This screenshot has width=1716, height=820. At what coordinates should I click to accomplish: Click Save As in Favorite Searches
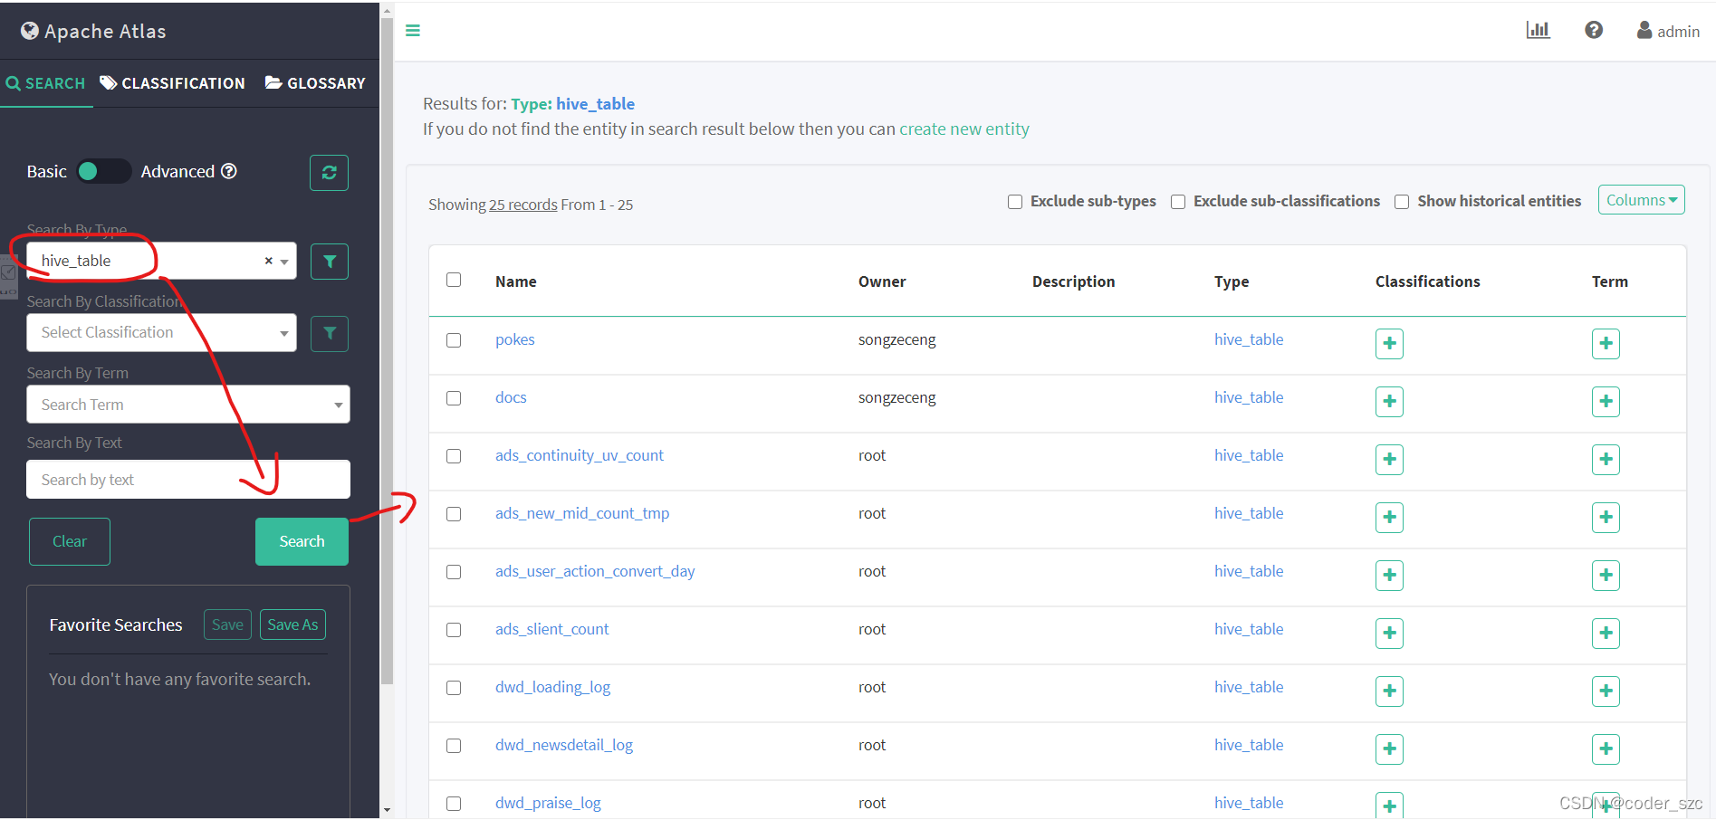(292, 625)
